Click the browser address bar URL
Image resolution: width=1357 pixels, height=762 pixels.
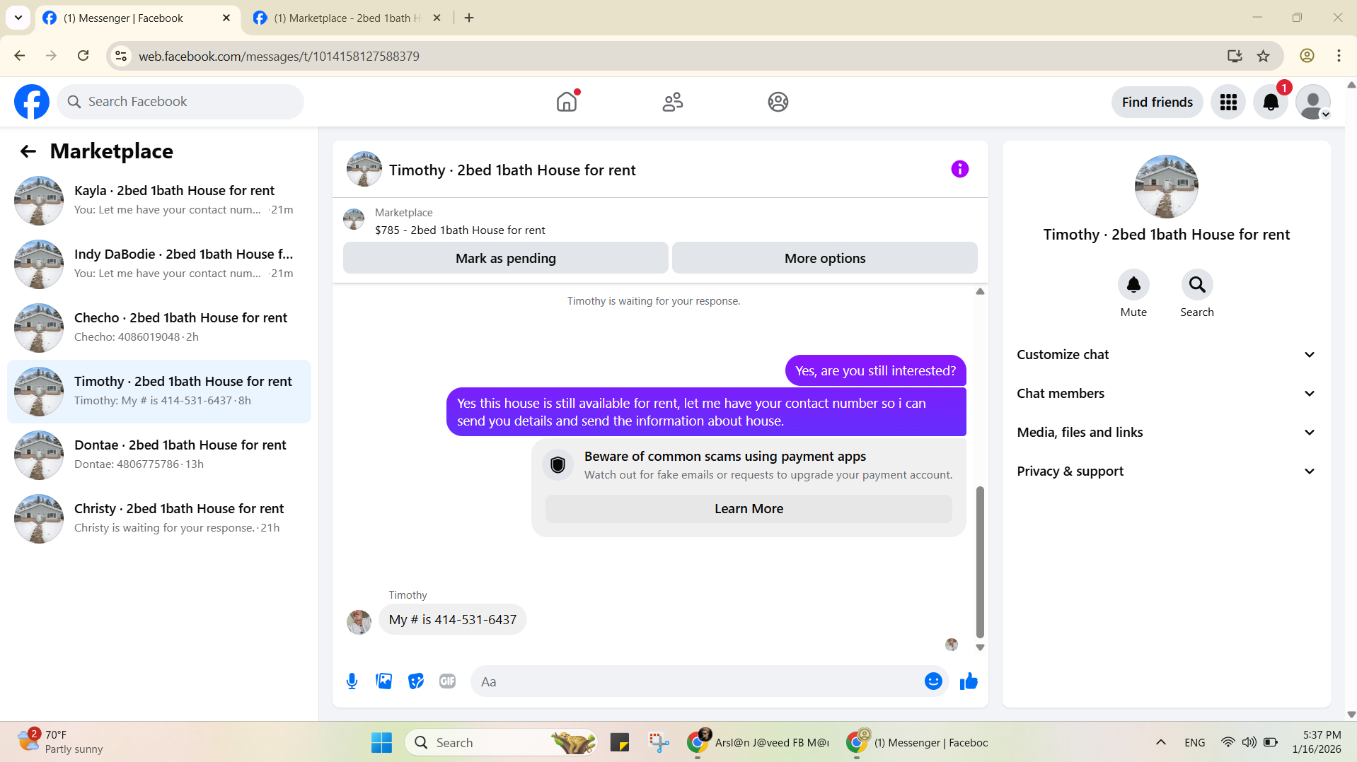tap(279, 56)
